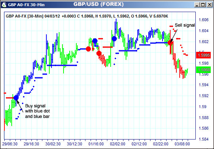Viewport: 214px width, 149px height.
Task: Click the 1.594 price axis label
Action: click(x=204, y=85)
